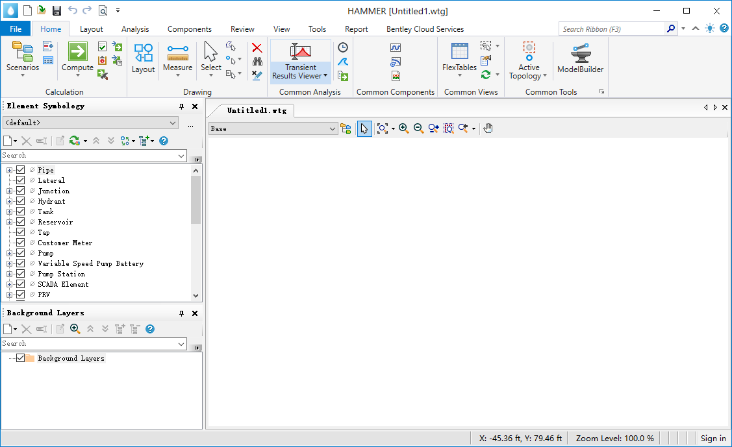Click Common Tools dialog launcher
The height and width of the screenshot is (447, 732).
pos(601,91)
